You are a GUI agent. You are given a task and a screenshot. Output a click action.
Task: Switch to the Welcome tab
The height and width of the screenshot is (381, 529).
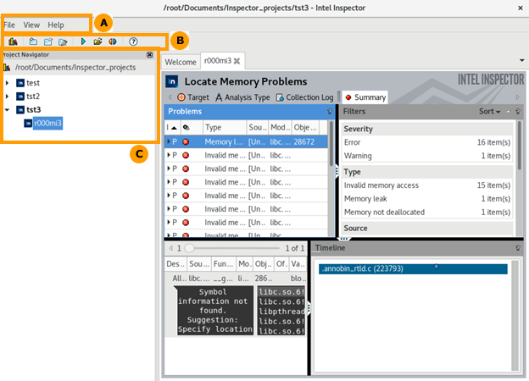coord(181,62)
